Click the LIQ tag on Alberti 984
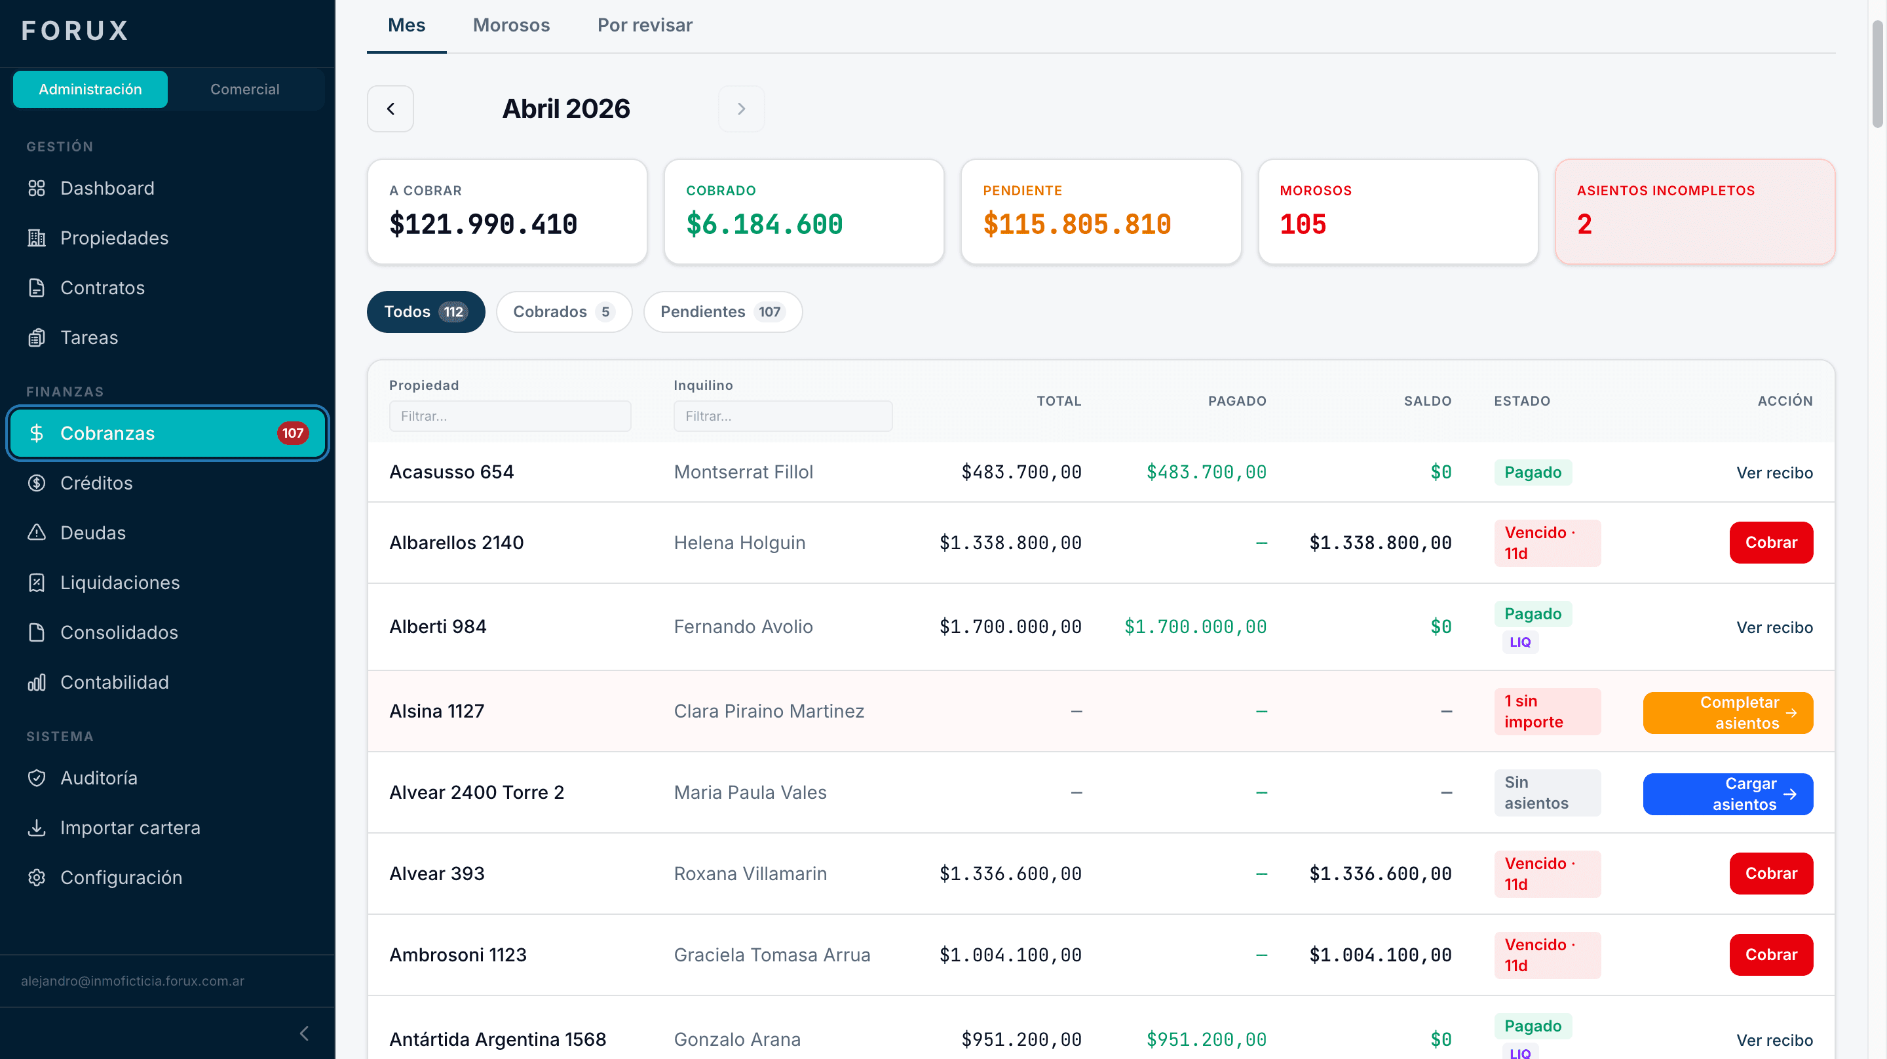The width and height of the screenshot is (1887, 1059). pos(1520,642)
